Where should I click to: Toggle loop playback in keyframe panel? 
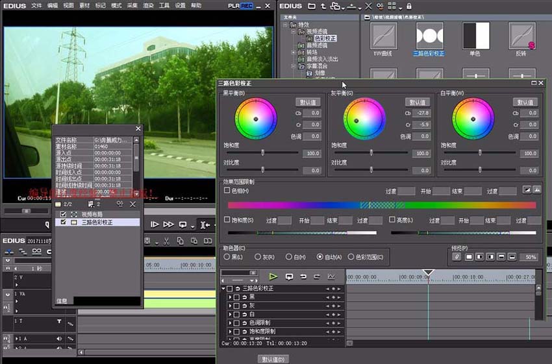pos(290,276)
